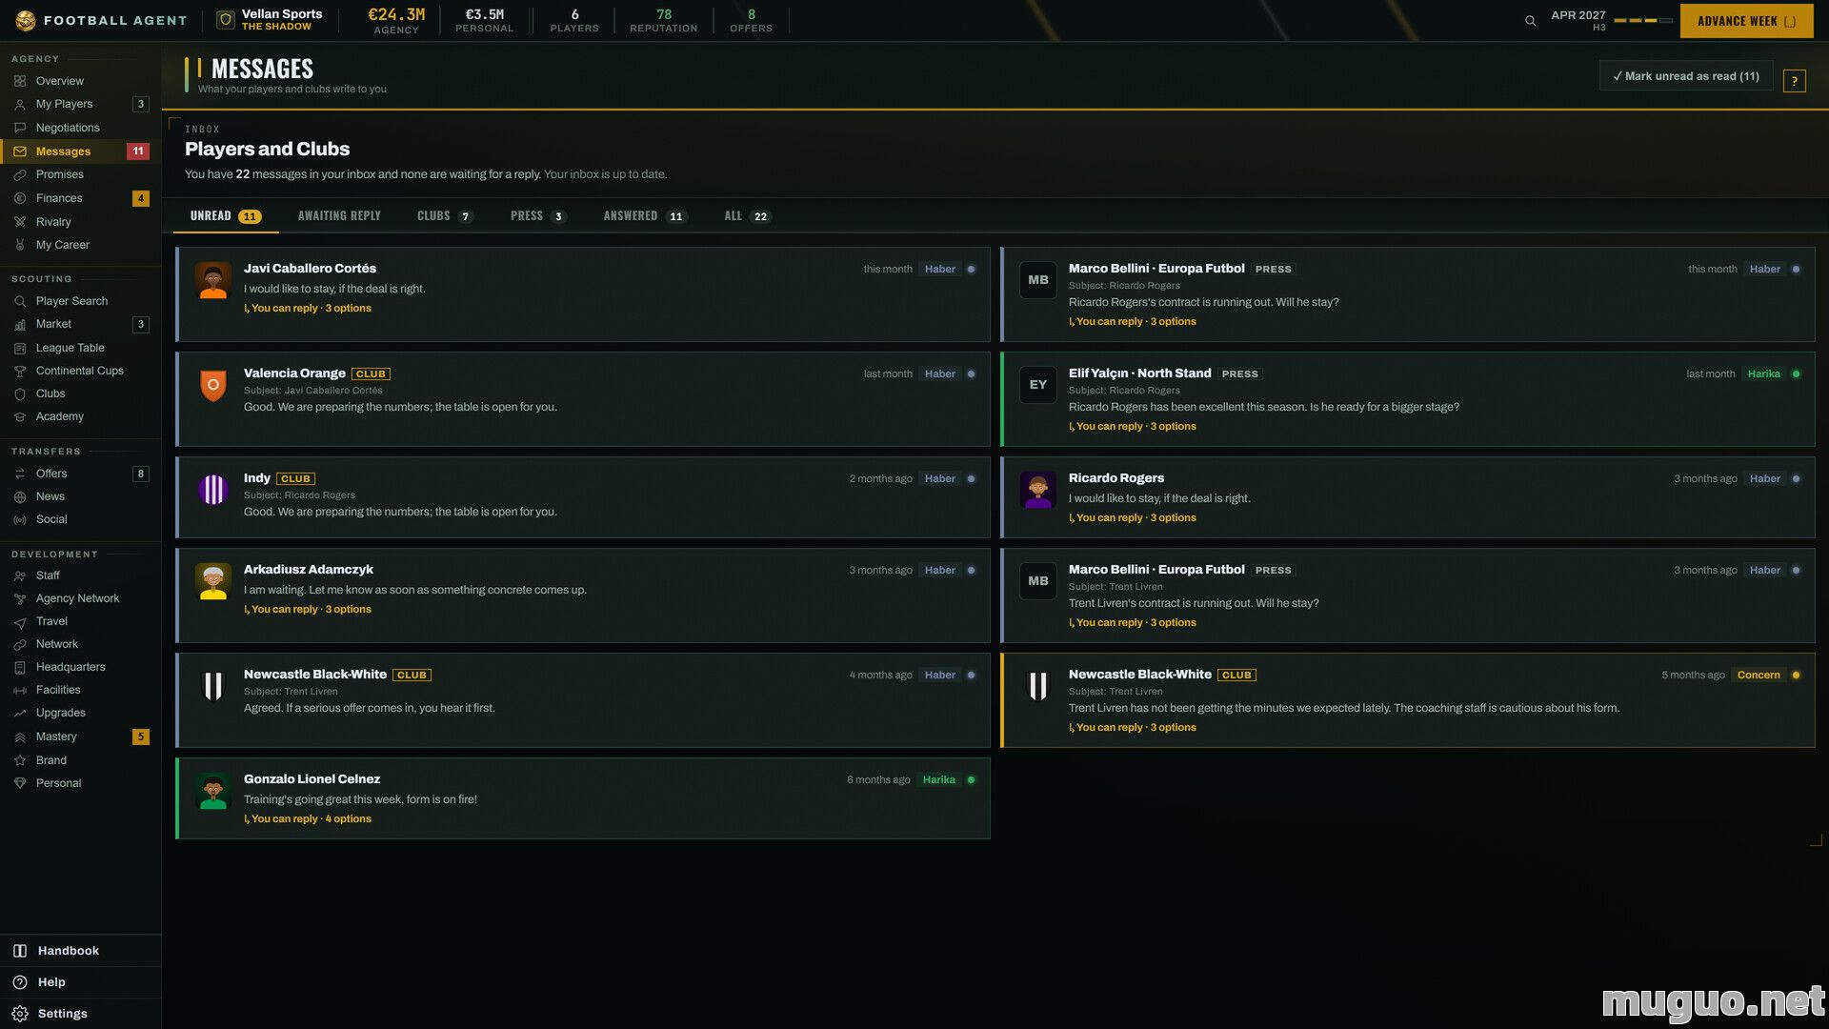Open the Market chart icon
This screenshot has width=1829, height=1029.
[x=20, y=324]
